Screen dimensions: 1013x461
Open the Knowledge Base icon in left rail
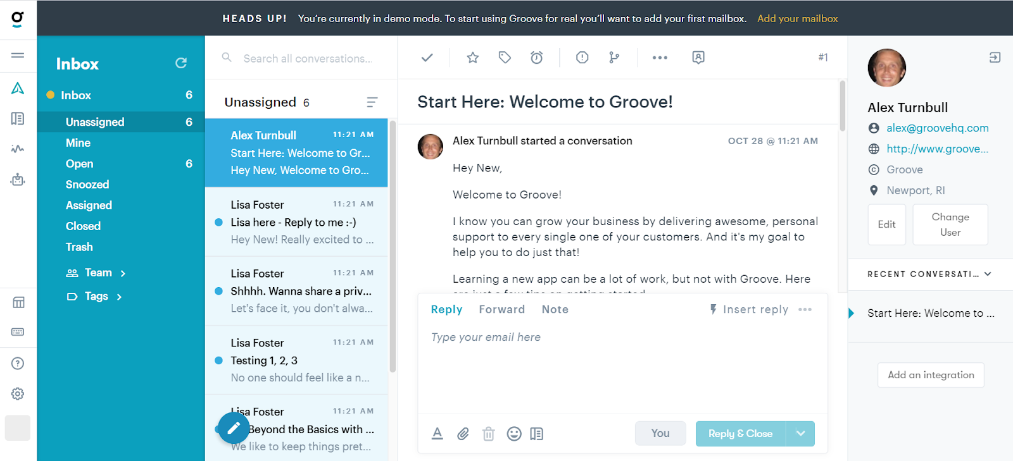pyautogui.click(x=18, y=119)
